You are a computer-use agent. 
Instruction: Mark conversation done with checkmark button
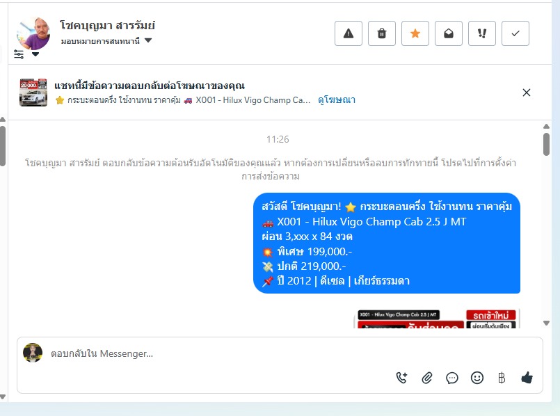pos(515,33)
